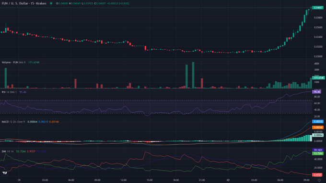
Task: Click the 0.03200 price axis label
Action: [318, 47]
